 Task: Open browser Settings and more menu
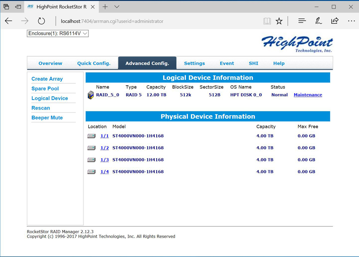[351, 21]
